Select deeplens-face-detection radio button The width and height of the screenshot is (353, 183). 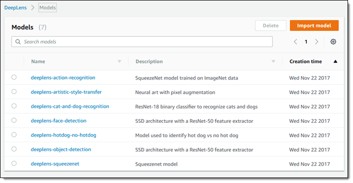tap(14, 120)
